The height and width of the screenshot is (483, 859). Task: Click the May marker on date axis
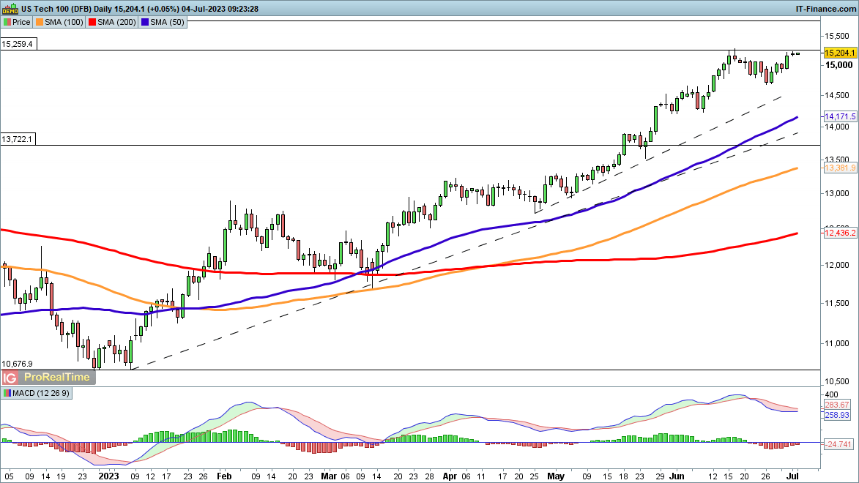pyautogui.click(x=556, y=476)
